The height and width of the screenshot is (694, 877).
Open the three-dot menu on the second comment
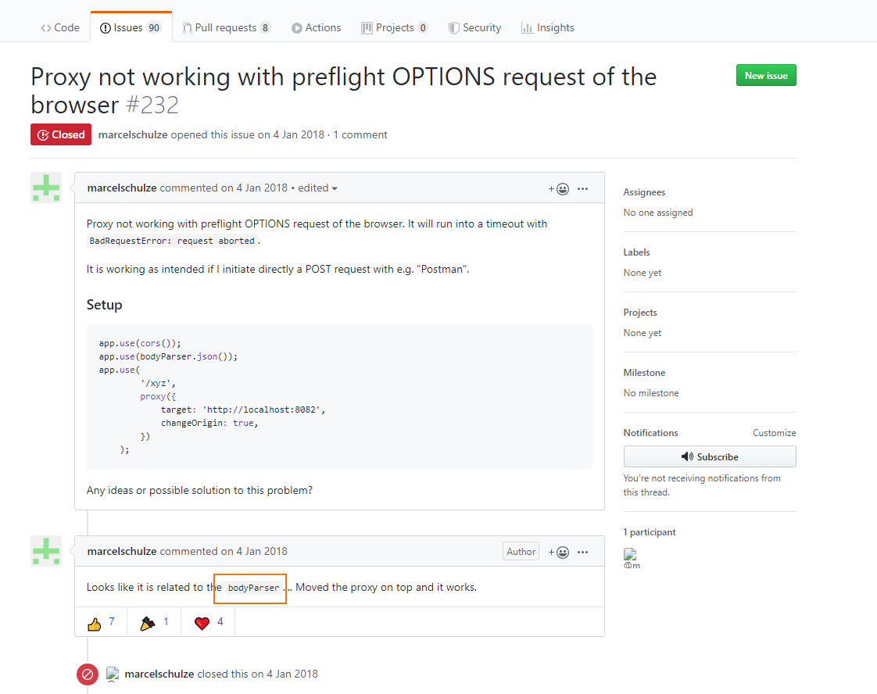[x=582, y=552]
